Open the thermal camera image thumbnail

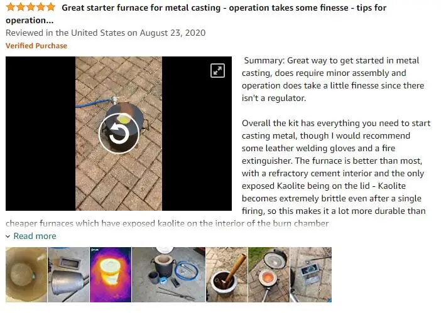click(111, 275)
